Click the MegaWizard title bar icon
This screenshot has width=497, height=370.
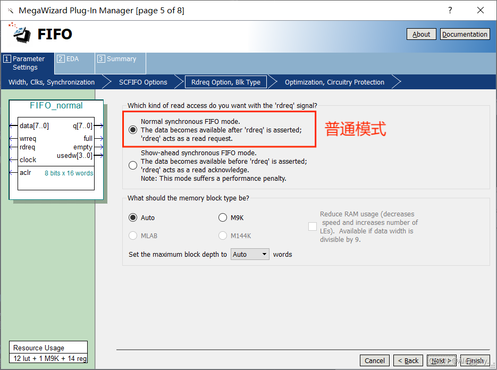click(11, 11)
